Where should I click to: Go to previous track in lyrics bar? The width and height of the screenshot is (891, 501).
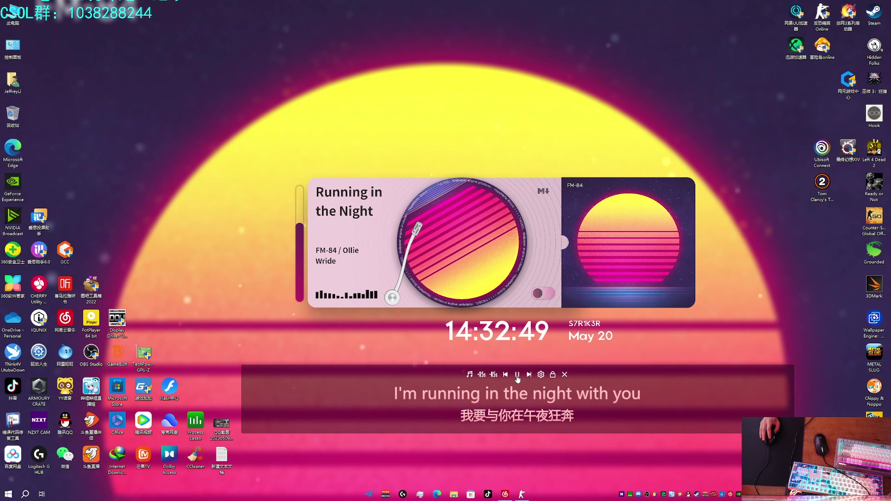point(505,374)
